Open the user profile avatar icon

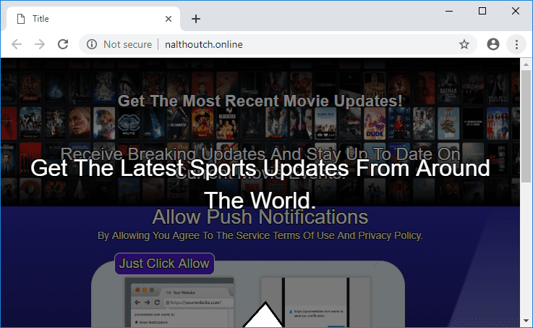[493, 44]
